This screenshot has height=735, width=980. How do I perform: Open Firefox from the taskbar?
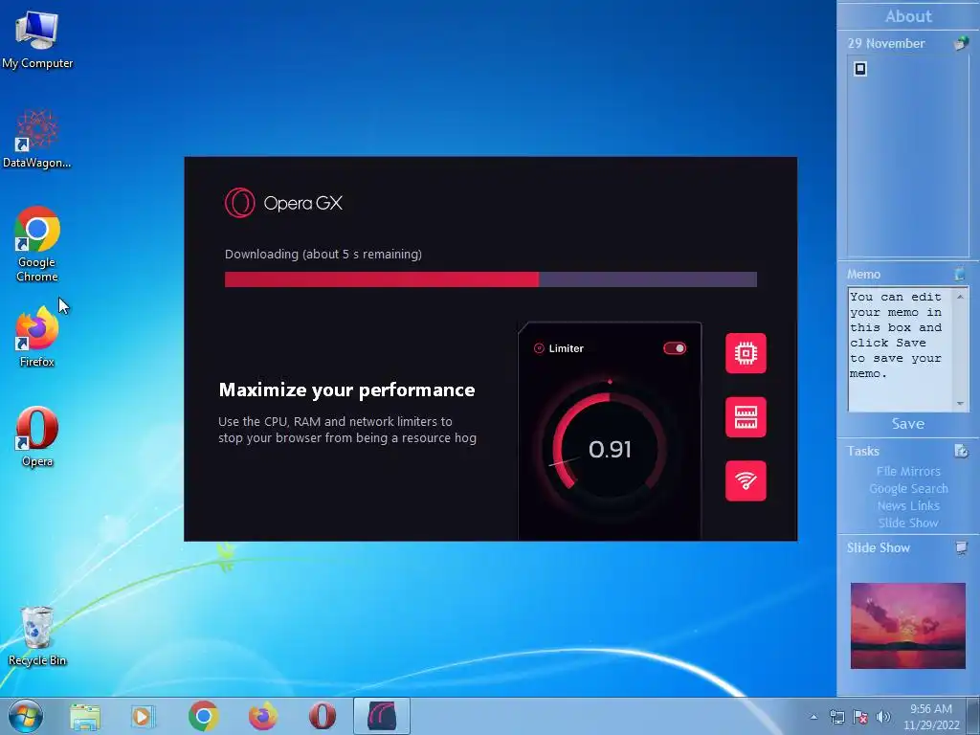click(x=263, y=716)
